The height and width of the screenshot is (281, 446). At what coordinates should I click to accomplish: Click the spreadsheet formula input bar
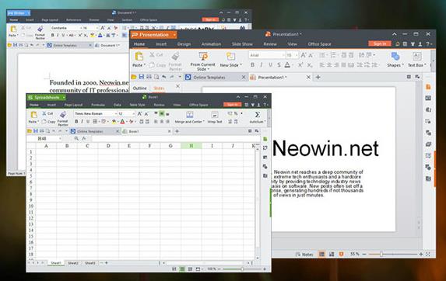pyautogui.click(x=175, y=139)
